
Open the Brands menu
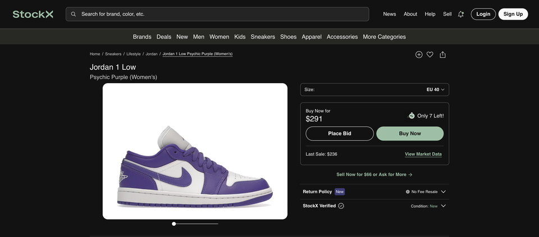click(x=142, y=37)
